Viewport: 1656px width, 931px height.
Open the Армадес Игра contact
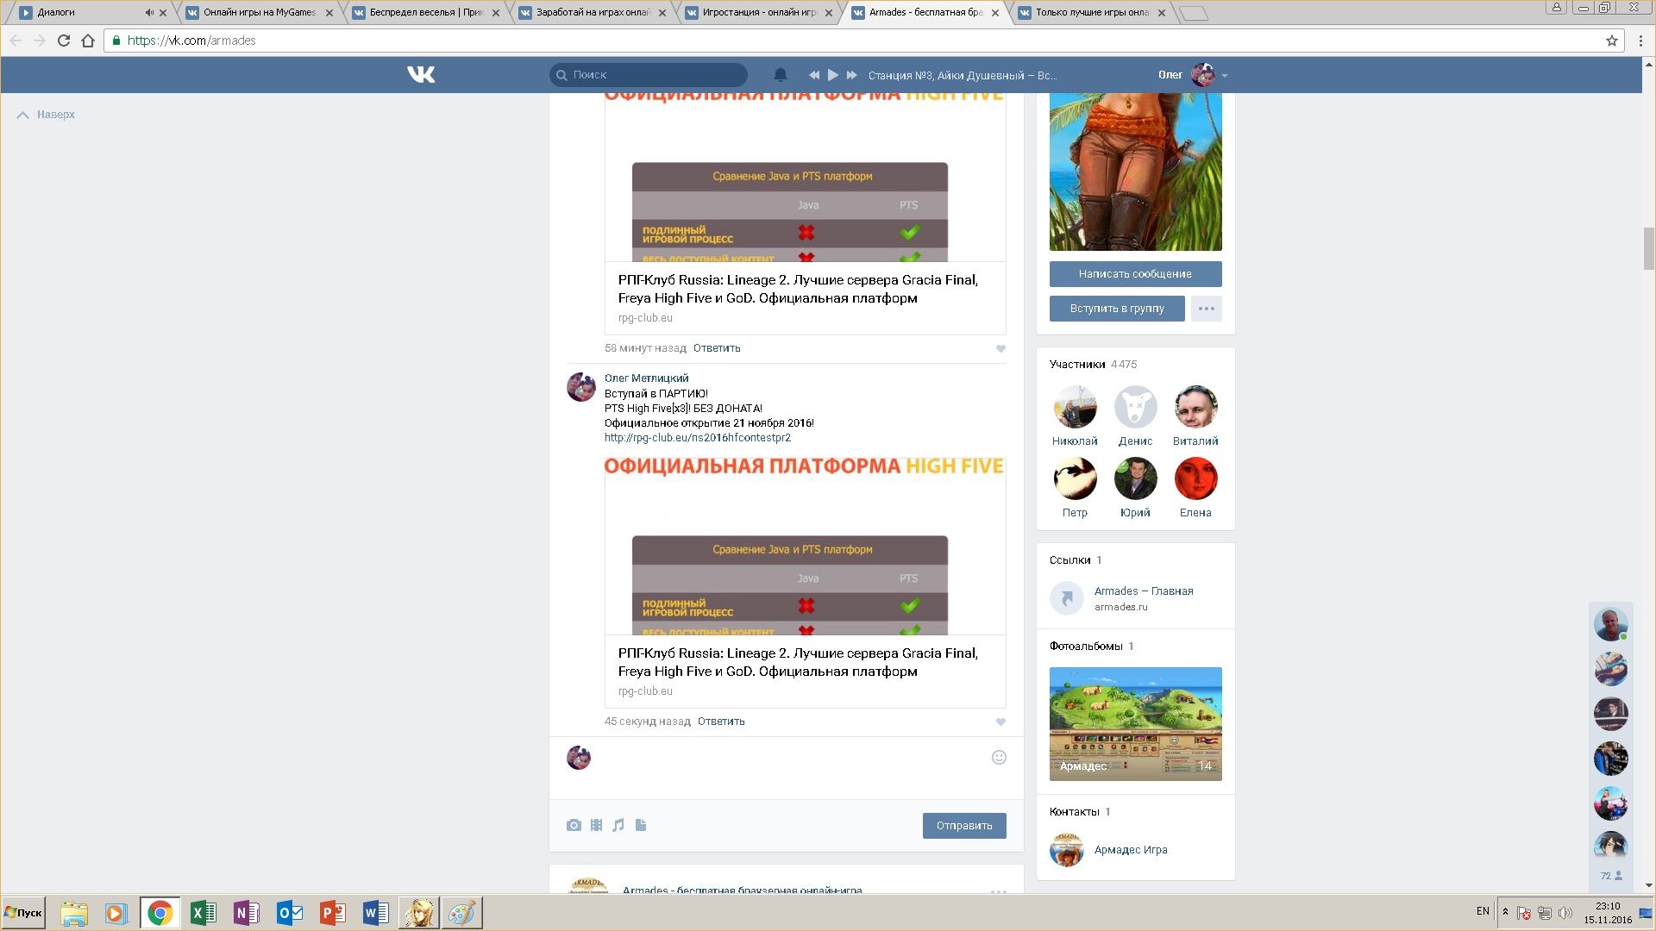click(1131, 850)
